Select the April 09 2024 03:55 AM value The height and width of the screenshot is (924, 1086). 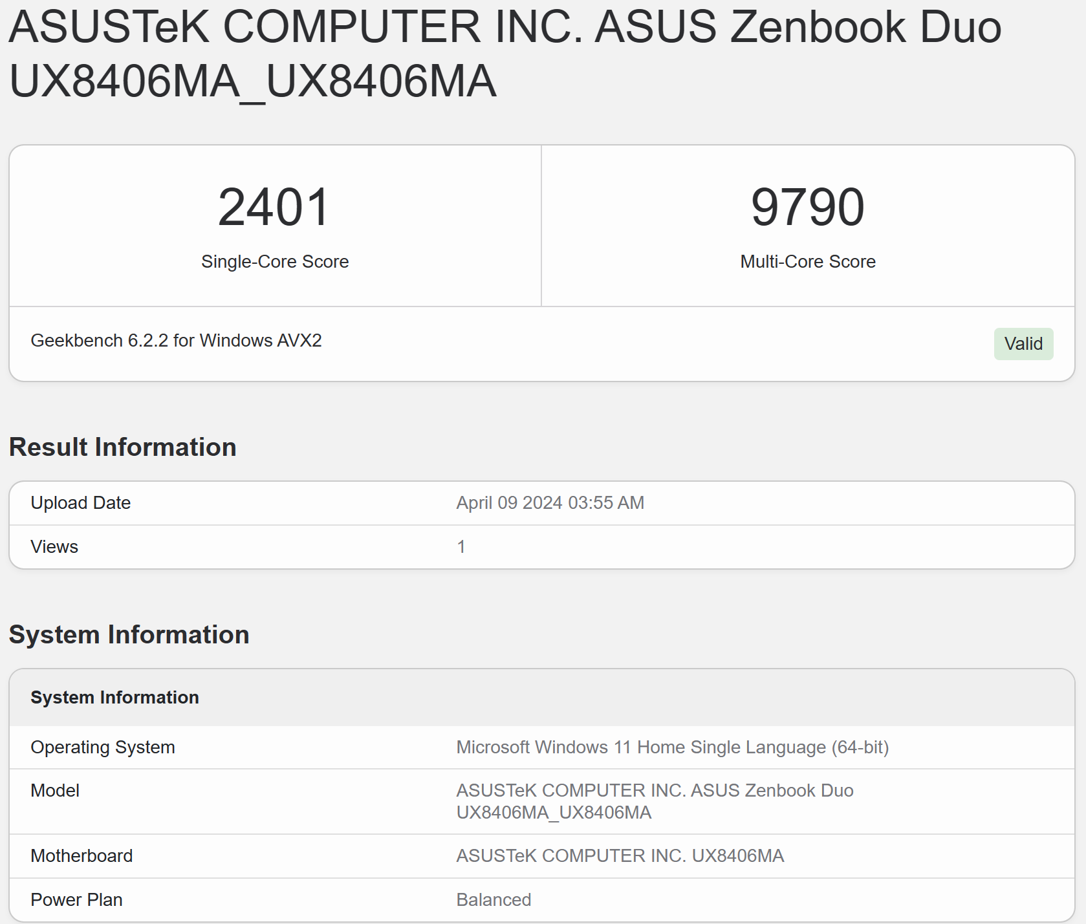(x=550, y=502)
